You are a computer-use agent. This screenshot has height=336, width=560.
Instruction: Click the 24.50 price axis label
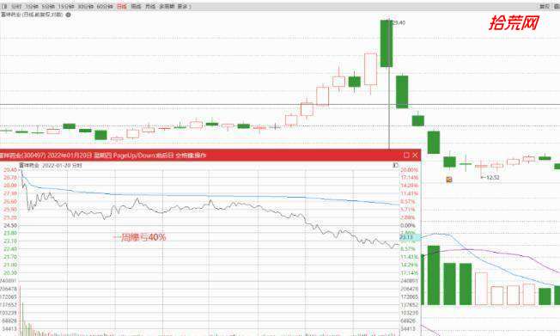coord(10,225)
